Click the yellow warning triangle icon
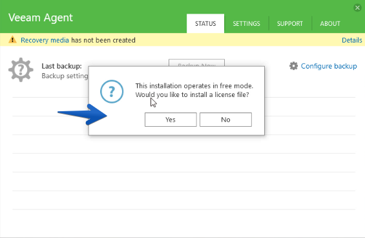 tap(12, 39)
